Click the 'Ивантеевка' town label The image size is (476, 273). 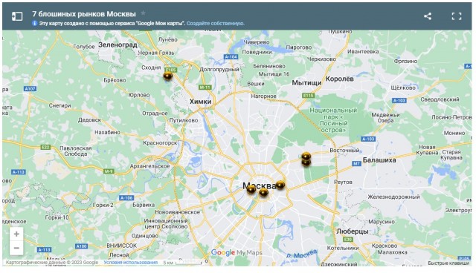click(x=363, y=52)
